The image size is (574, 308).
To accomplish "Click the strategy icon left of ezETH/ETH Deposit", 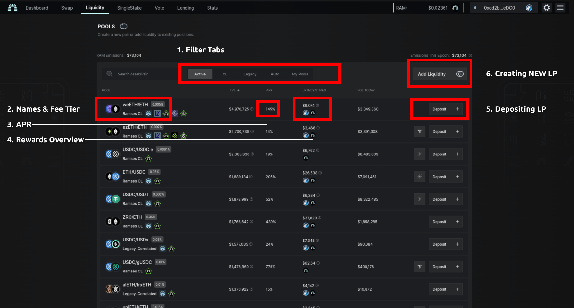I will (x=420, y=131).
